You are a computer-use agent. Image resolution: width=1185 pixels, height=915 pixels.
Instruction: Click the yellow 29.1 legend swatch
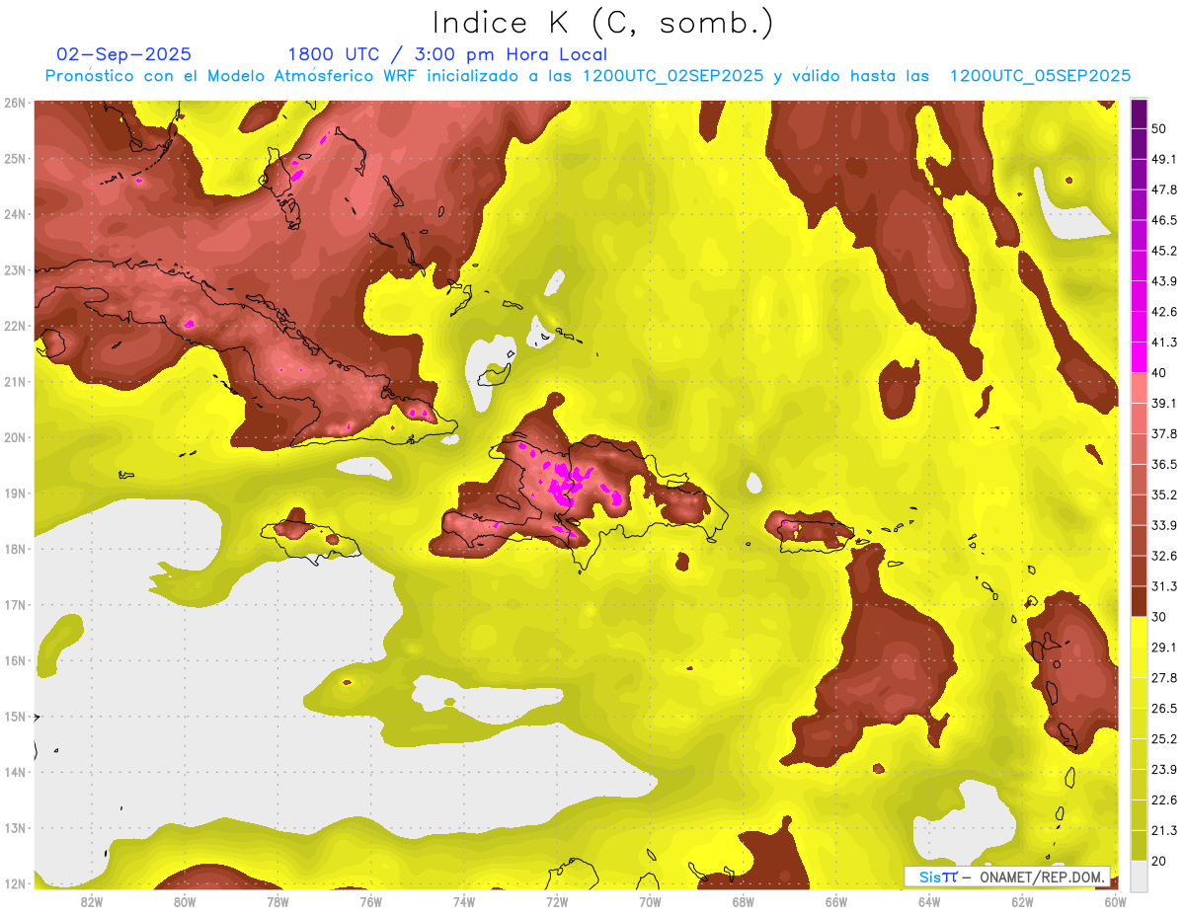1139,632
